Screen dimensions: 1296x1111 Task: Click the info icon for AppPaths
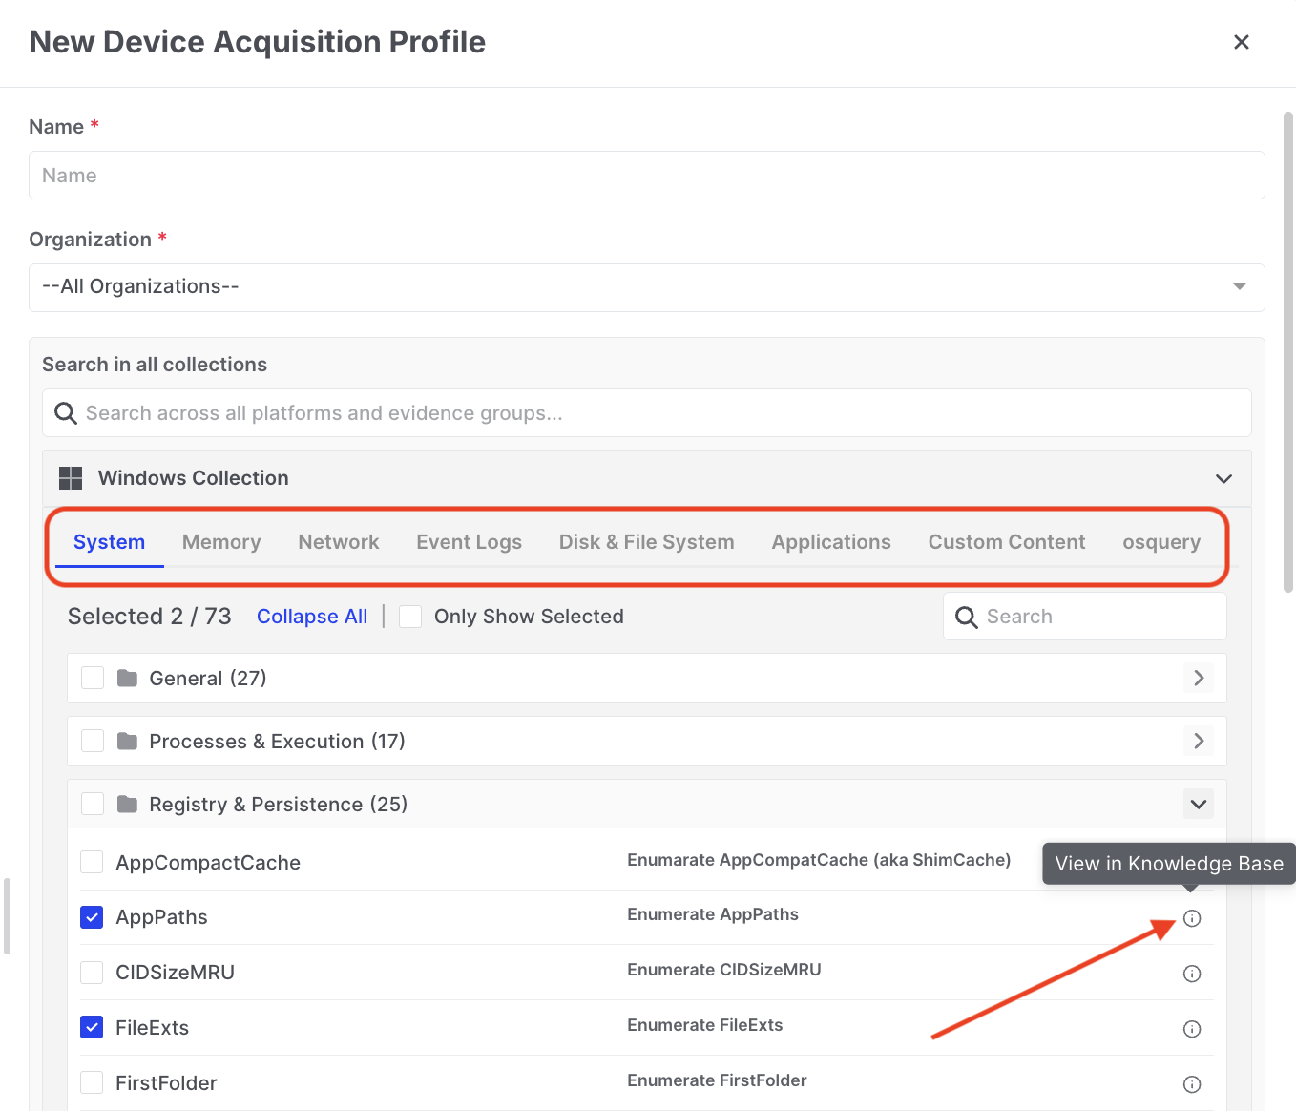(1192, 918)
